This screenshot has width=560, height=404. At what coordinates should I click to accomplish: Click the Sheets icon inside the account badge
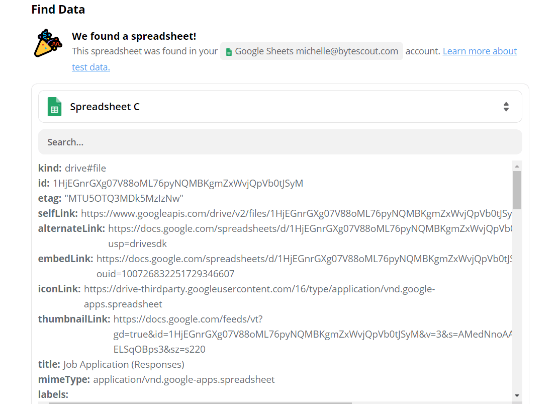pos(229,51)
